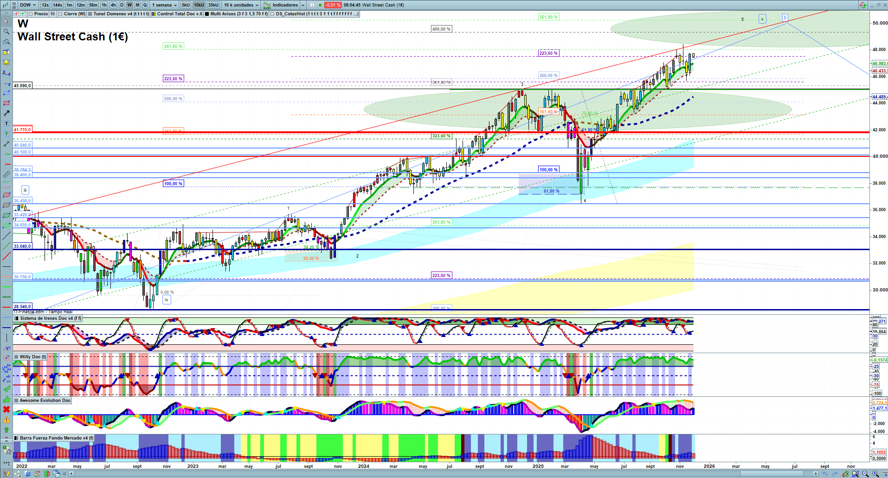The height and width of the screenshot is (478, 888).
Task: Open the Indicadores chart icon
Action: coord(267,5)
